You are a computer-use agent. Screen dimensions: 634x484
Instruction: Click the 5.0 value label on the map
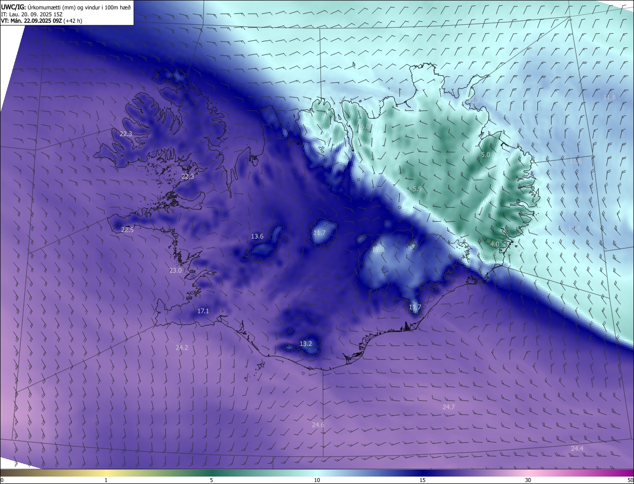485,155
